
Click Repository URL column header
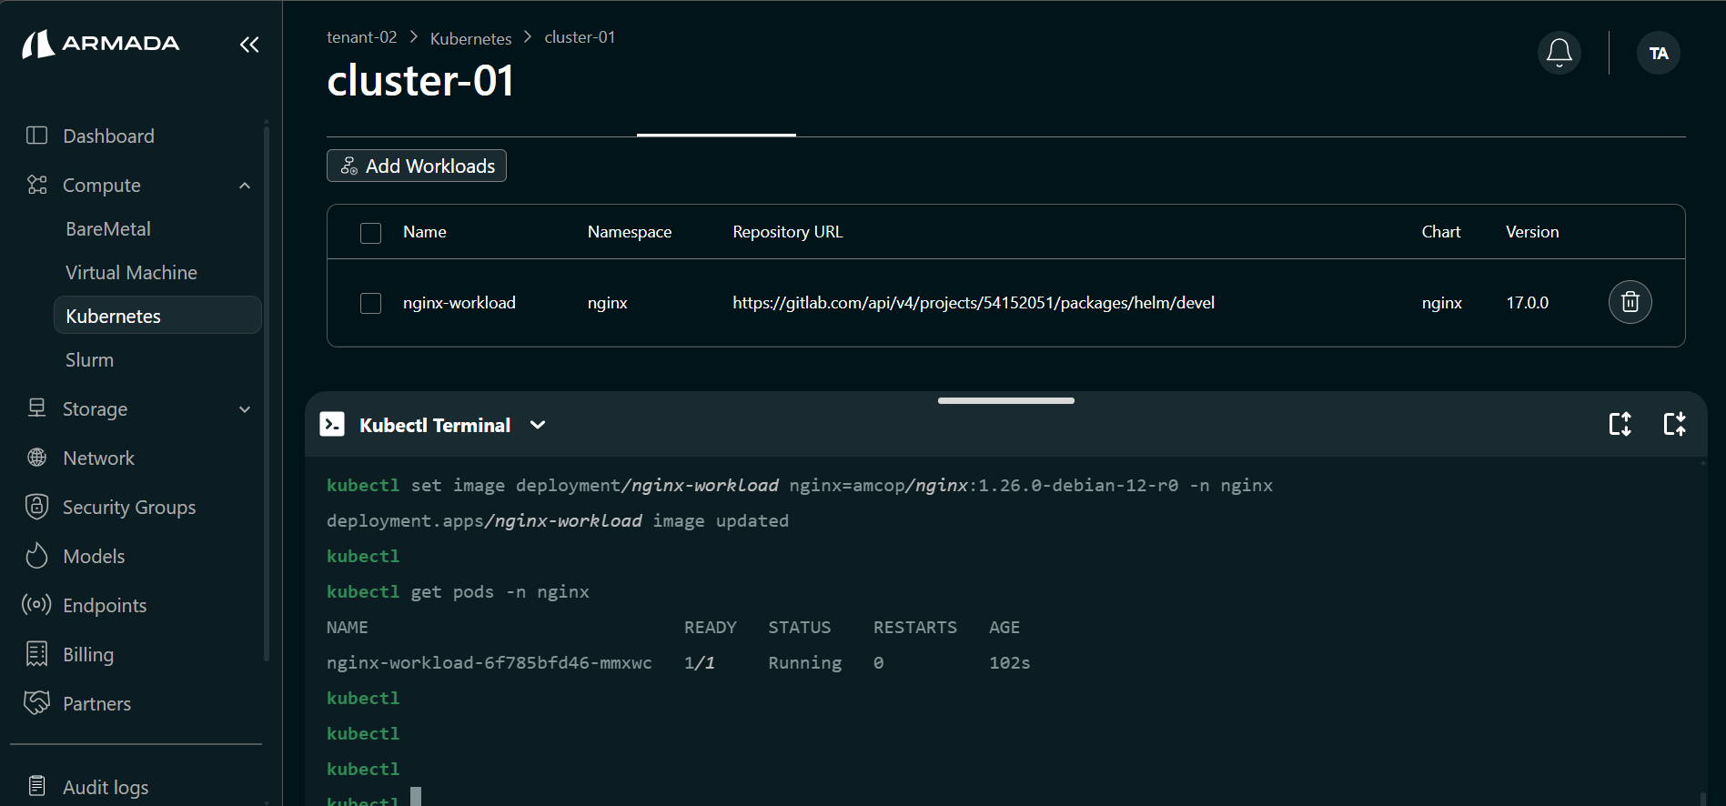click(788, 232)
